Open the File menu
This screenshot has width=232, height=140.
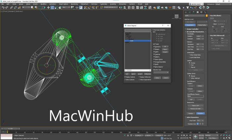pos(3,4)
